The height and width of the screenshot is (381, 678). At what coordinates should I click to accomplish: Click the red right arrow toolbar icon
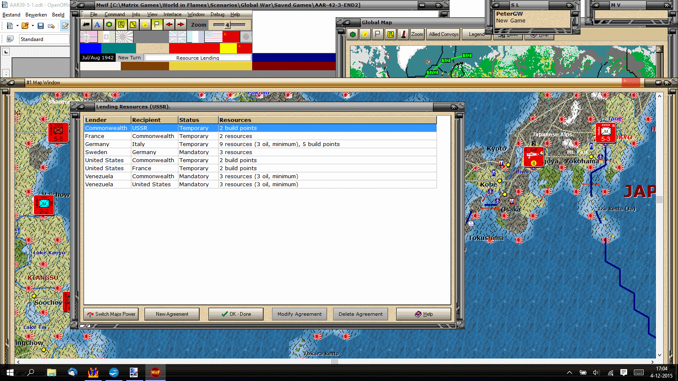(181, 25)
